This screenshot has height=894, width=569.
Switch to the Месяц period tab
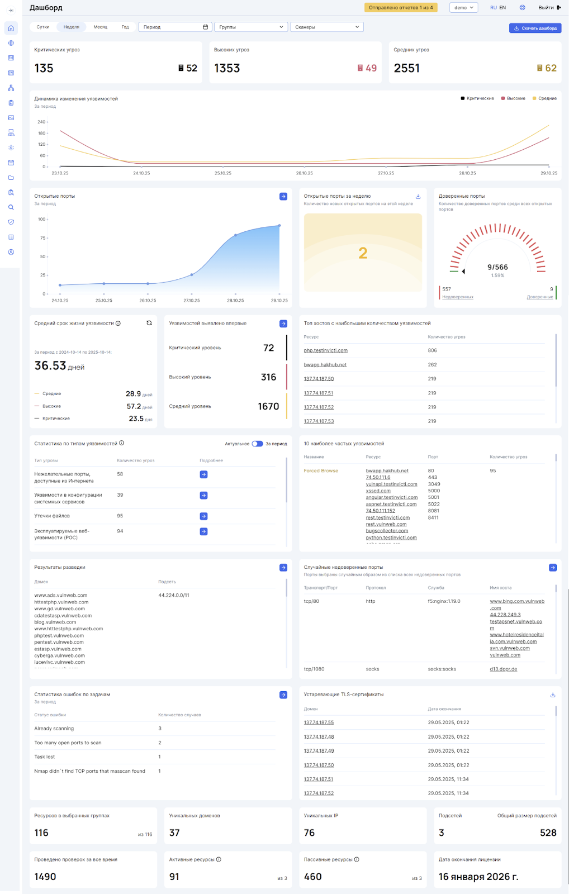click(x=100, y=27)
